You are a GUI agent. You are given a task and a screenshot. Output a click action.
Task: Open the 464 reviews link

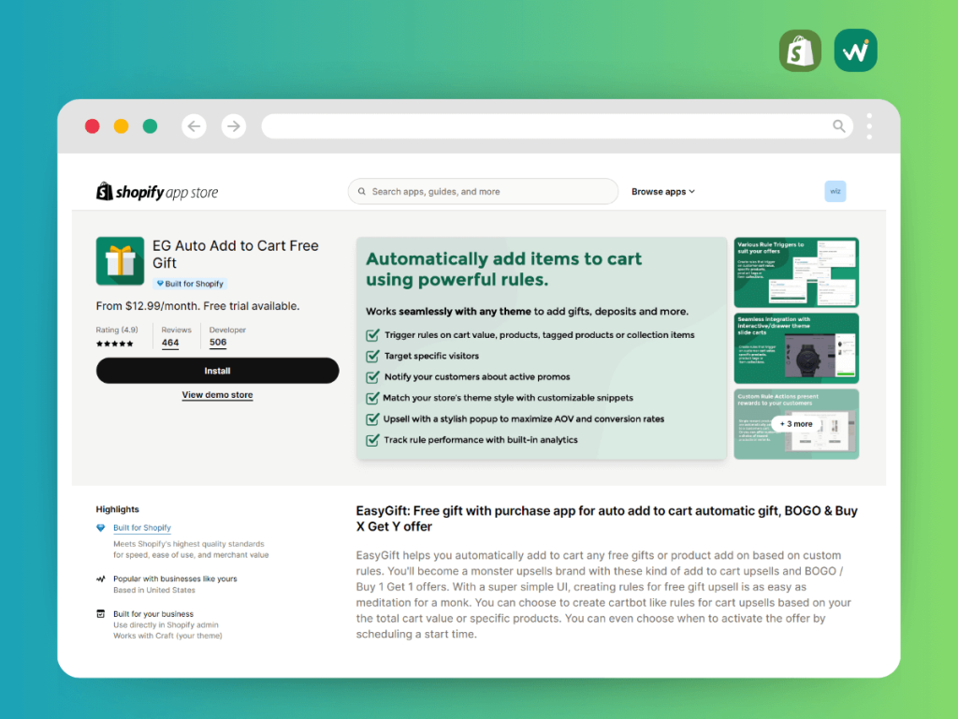tap(170, 343)
